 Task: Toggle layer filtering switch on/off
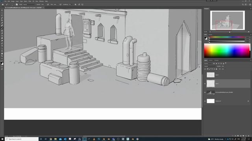[226, 63]
